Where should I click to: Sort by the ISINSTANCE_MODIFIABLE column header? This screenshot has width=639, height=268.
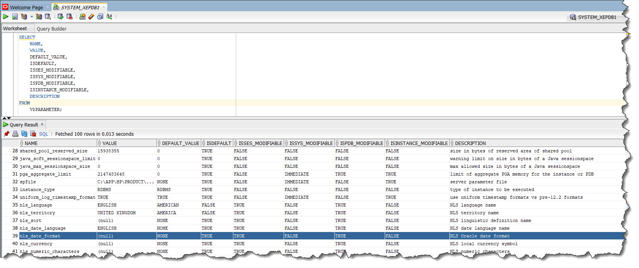click(x=417, y=143)
